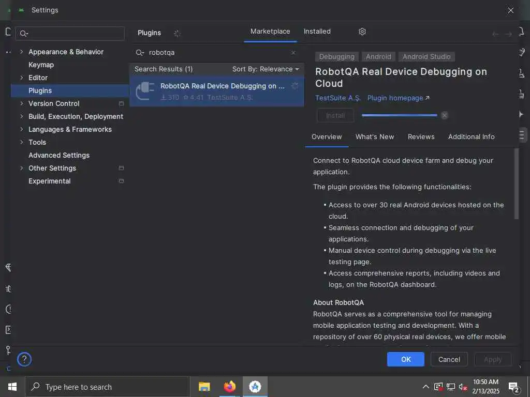Select the RobotQA Real Device Debugging result

tap(217, 91)
